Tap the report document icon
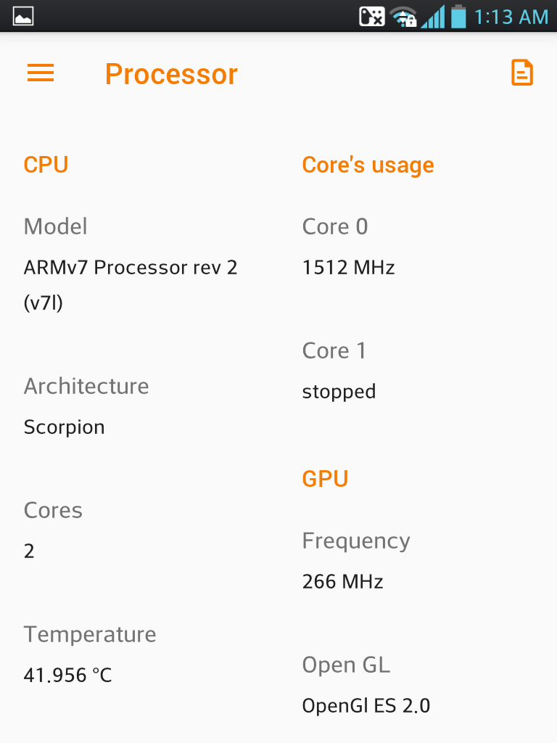The image size is (557, 743). pos(522,73)
